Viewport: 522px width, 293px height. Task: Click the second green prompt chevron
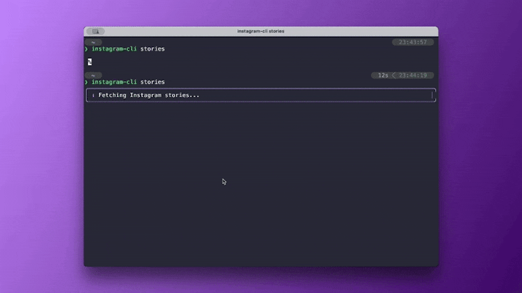point(86,82)
